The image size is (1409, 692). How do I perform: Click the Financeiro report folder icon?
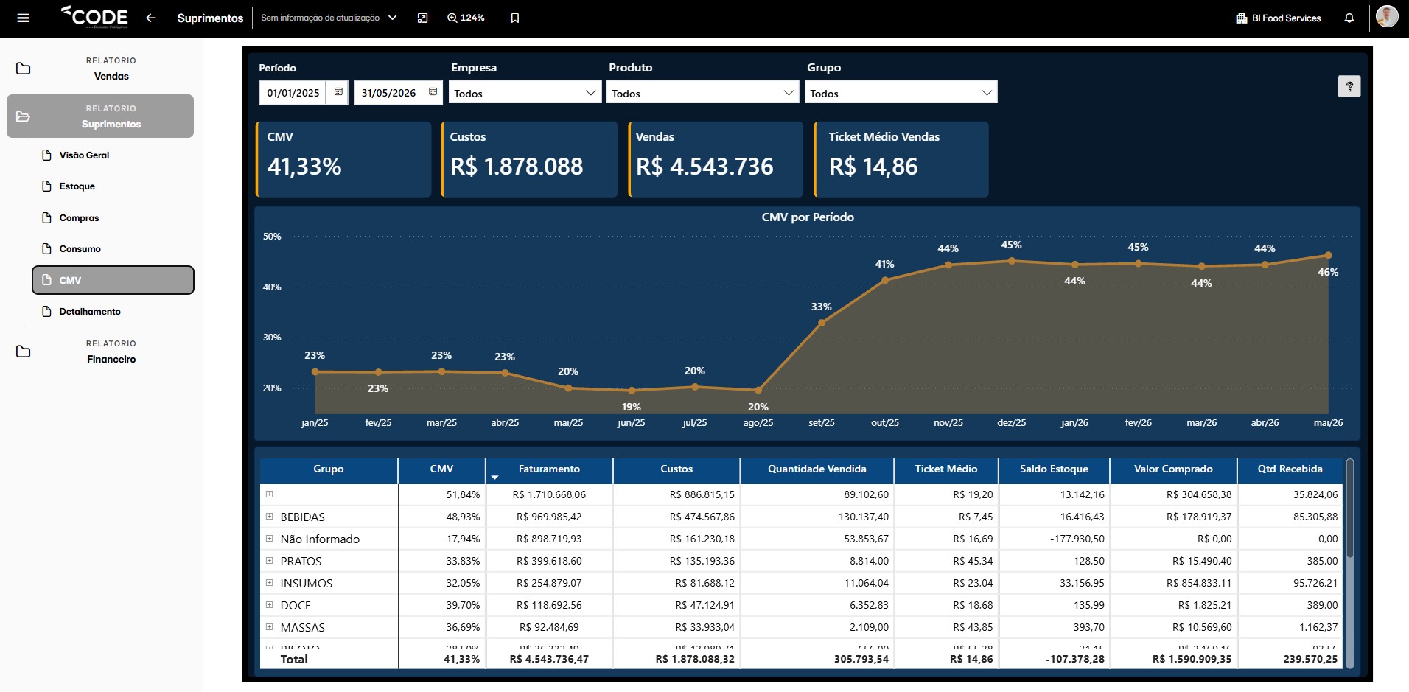click(x=24, y=352)
